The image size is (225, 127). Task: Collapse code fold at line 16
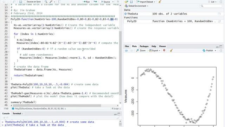9,16
